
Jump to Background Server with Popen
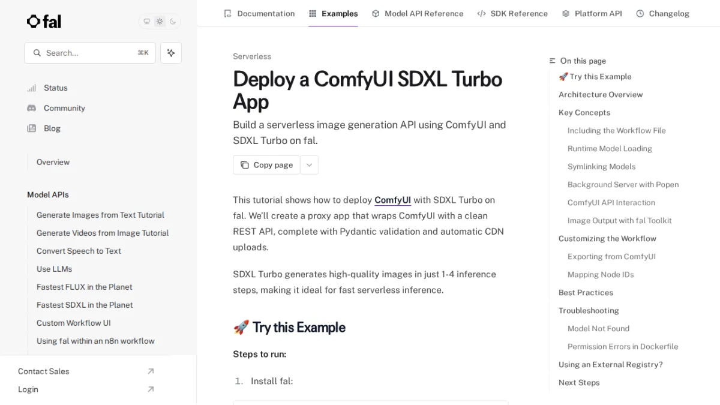[x=623, y=185]
